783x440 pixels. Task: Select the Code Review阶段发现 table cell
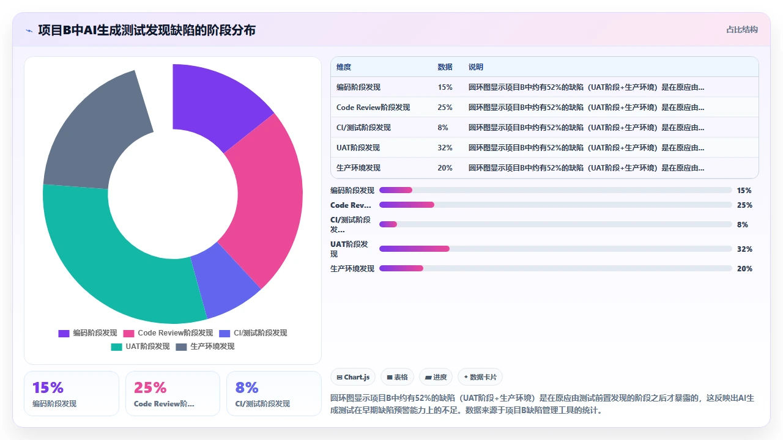(373, 108)
